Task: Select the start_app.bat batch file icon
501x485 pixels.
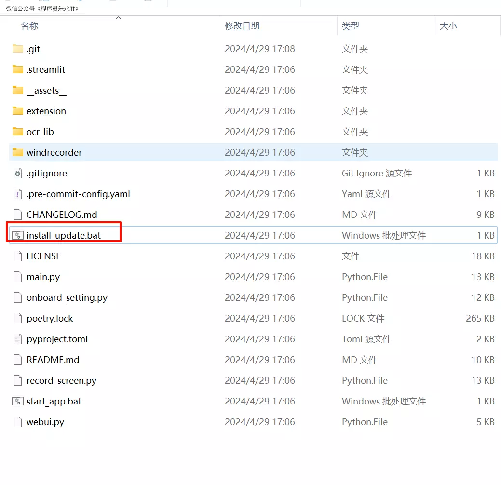Action: (x=18, y=401)
